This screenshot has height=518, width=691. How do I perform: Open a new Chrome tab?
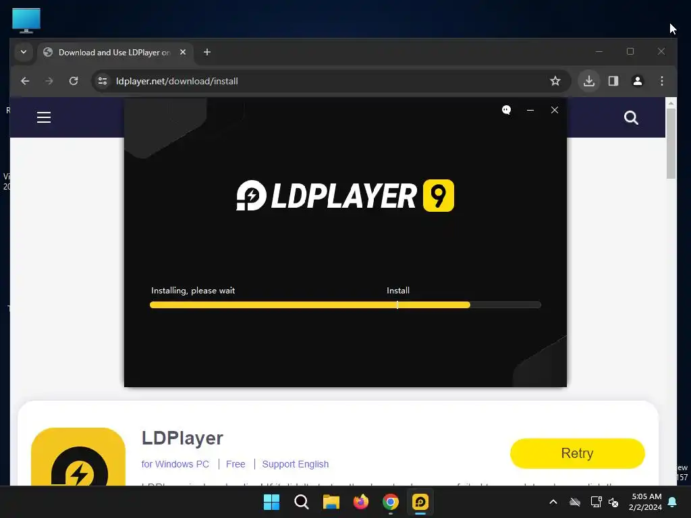[207, 52]
